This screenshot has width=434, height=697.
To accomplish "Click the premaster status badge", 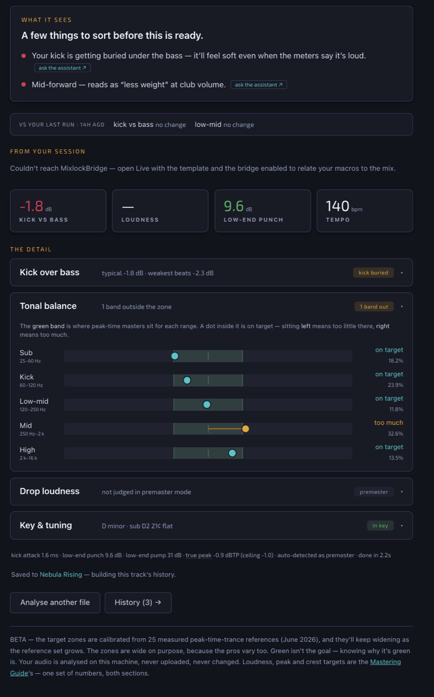I will pos(373,492).
